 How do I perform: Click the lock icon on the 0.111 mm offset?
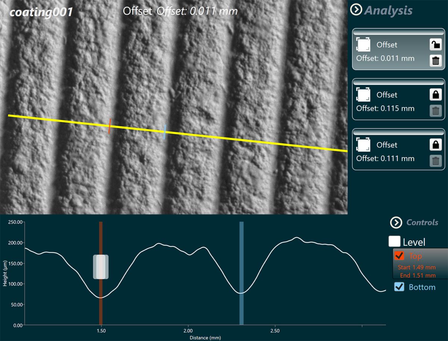435,145
